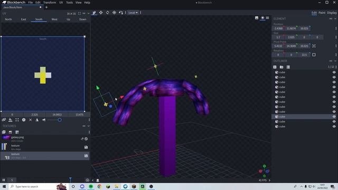Hide the first cube in Outliner
The height and width of the screenshot is (190, 338).
coord(334,72)
